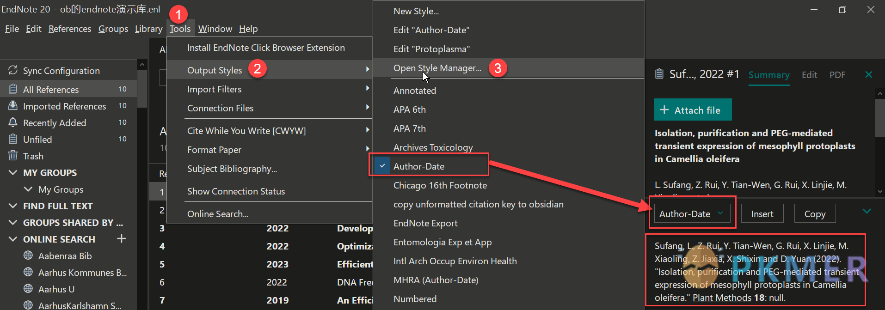Open the Help menu

click(248, 29)
